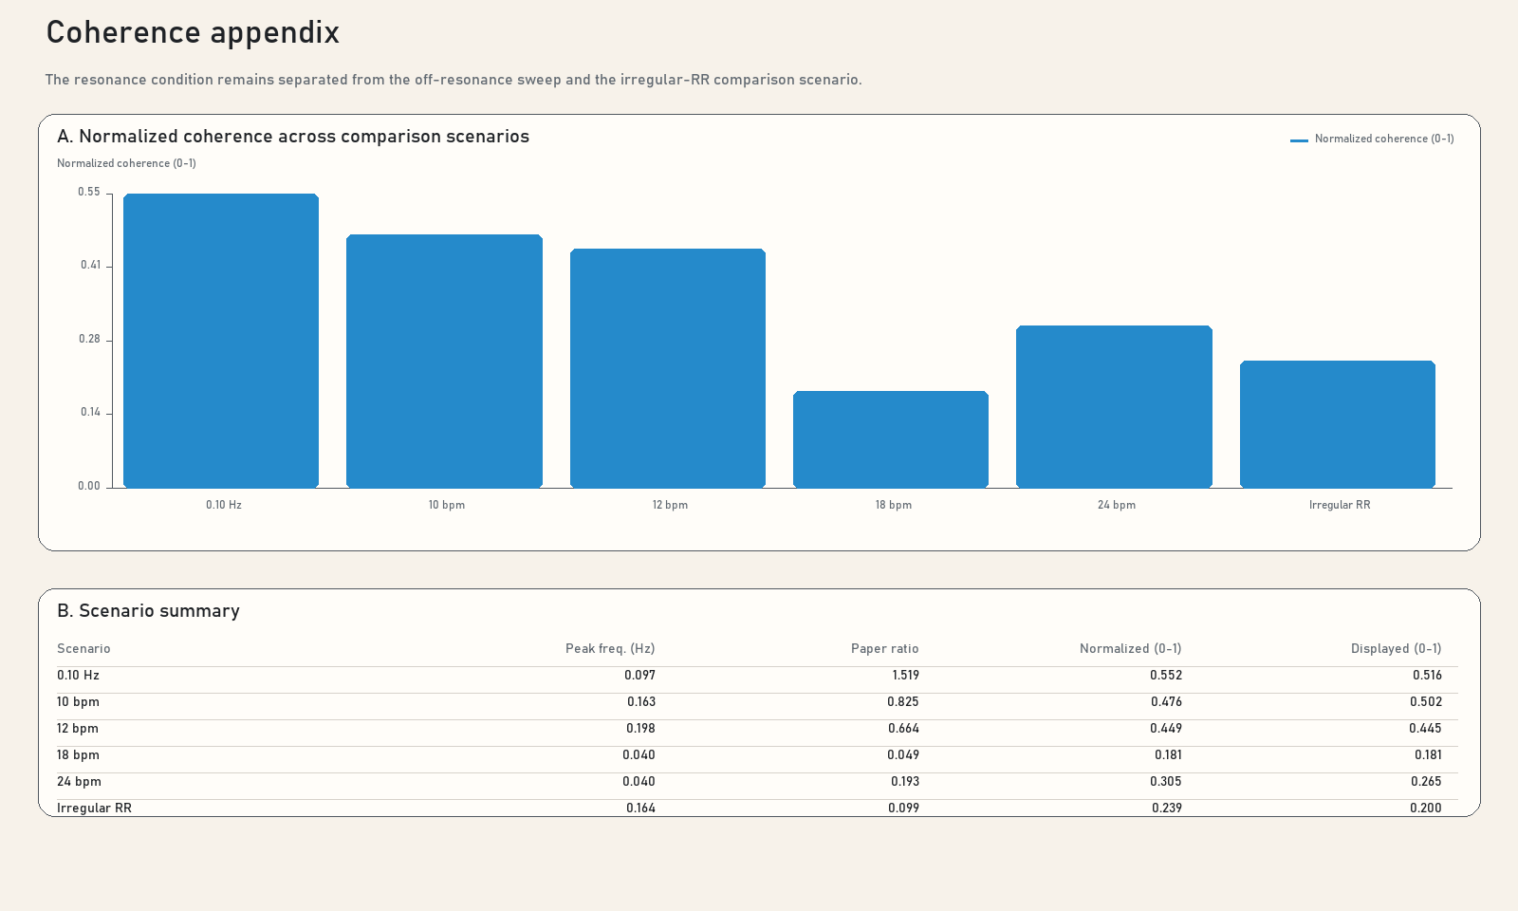Click the 24 bpm bar in chart

tap(1114, 407)
